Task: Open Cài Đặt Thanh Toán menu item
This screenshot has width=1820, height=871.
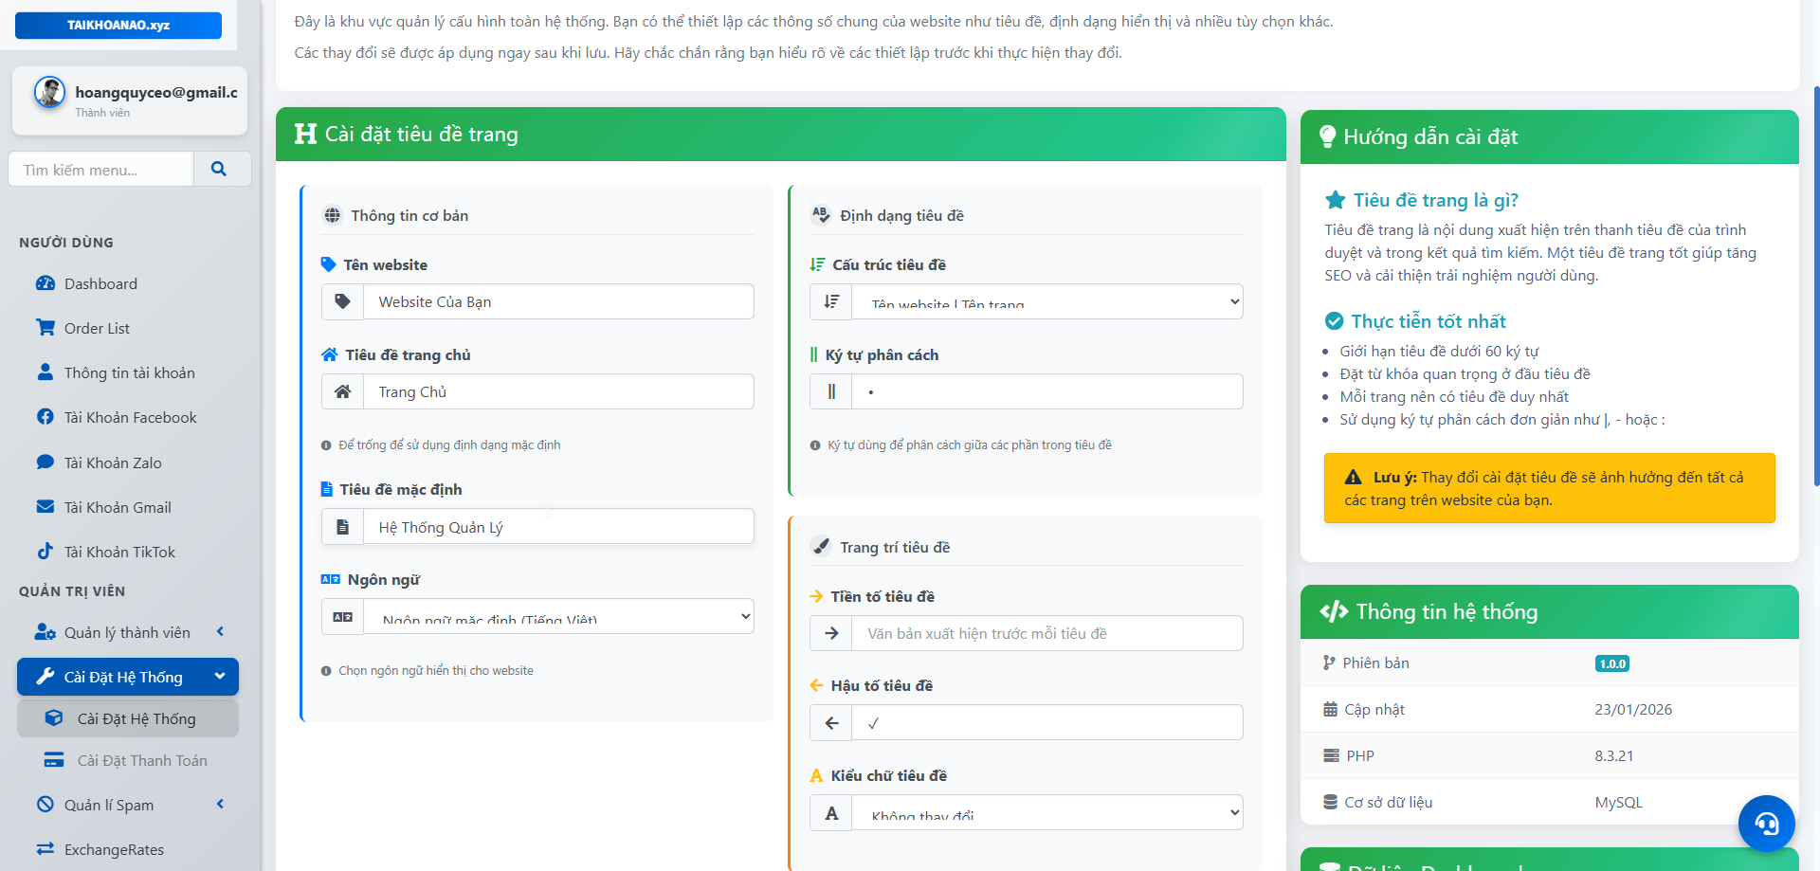Action: click(141, 760)
